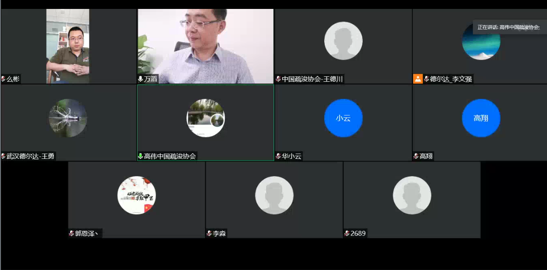Click the muted mic icon next to 李森
The width and height of the screenshot is (547, 270).
pyautogui.click(x=209, y=233)
